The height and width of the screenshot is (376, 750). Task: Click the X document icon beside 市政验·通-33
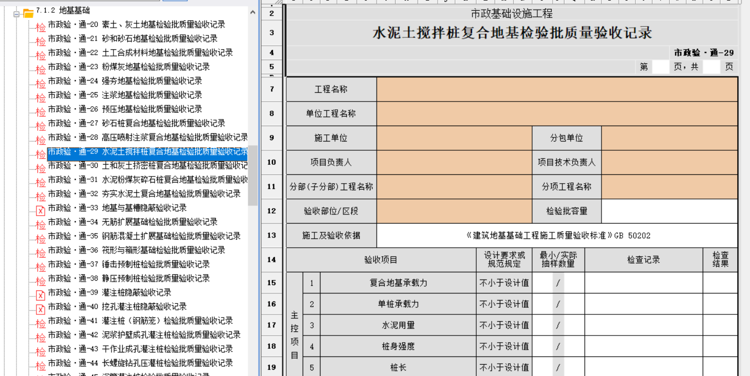point(41,210)
